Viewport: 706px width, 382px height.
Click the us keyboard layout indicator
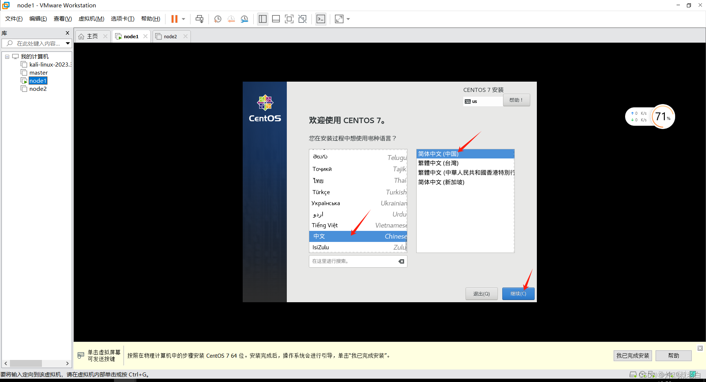point(482,101)
